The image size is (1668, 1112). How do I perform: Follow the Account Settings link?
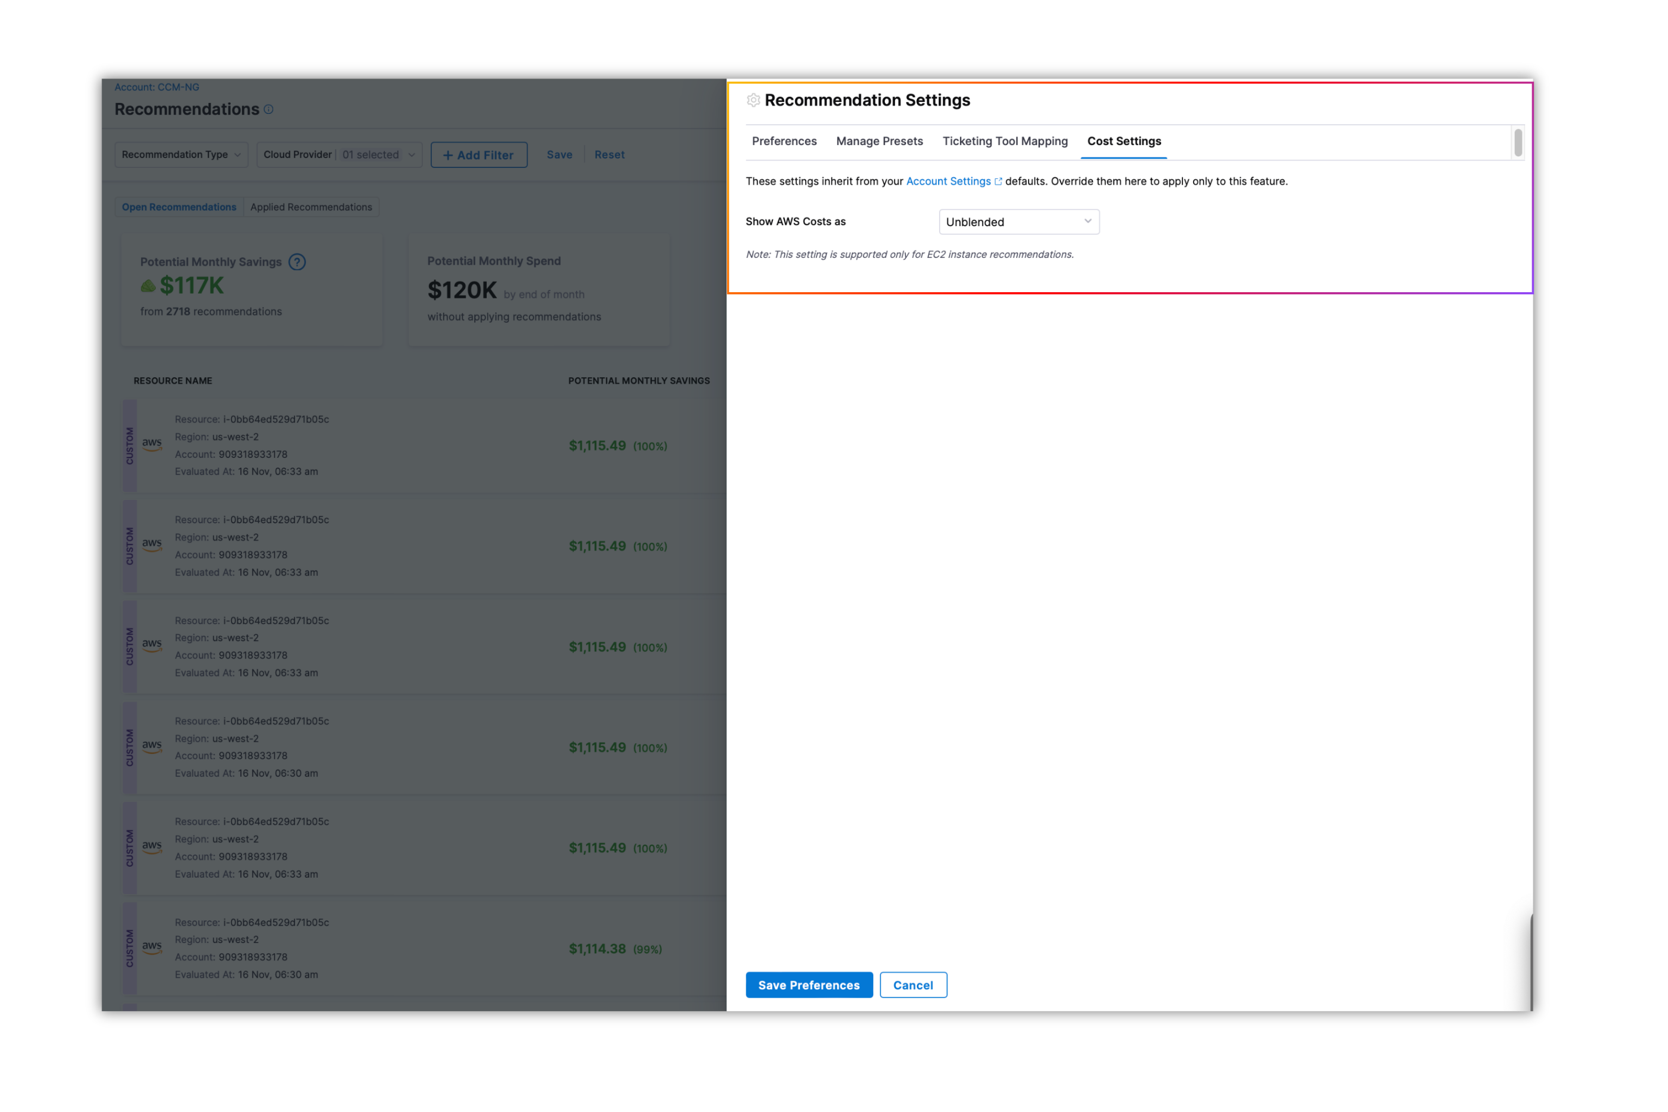pyautogui.click(x=948, y=182)
